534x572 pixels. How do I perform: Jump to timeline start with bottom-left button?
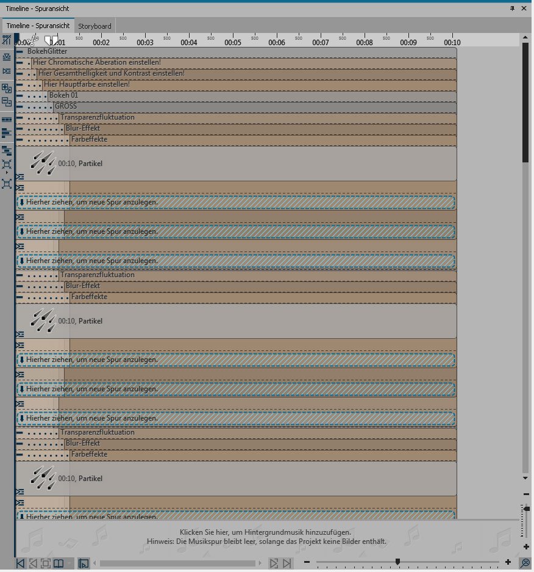(x=21, y=563)
